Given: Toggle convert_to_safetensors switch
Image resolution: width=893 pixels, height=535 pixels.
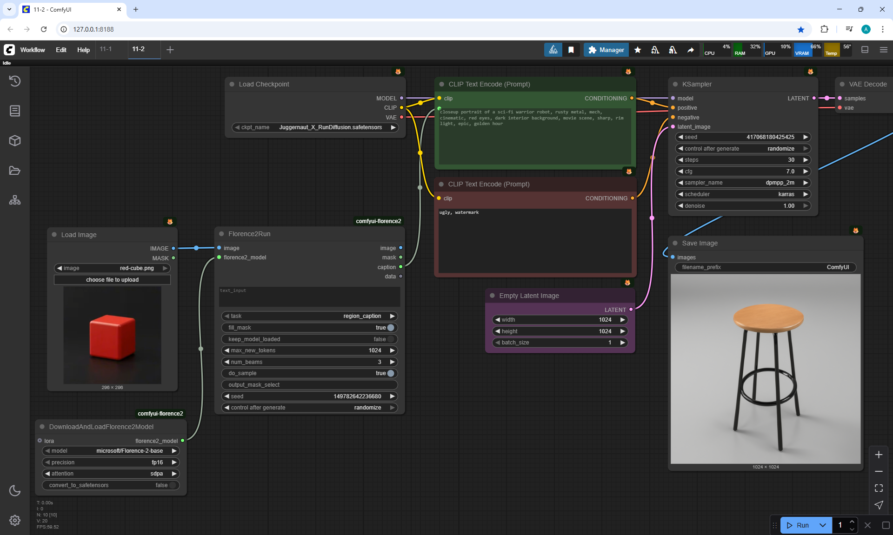Looking at the screenshot, I should pyautogui.click(x=173, y=485).
